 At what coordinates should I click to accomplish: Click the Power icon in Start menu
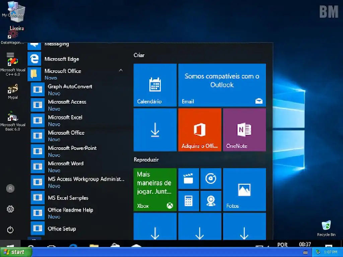coord(10,230)
